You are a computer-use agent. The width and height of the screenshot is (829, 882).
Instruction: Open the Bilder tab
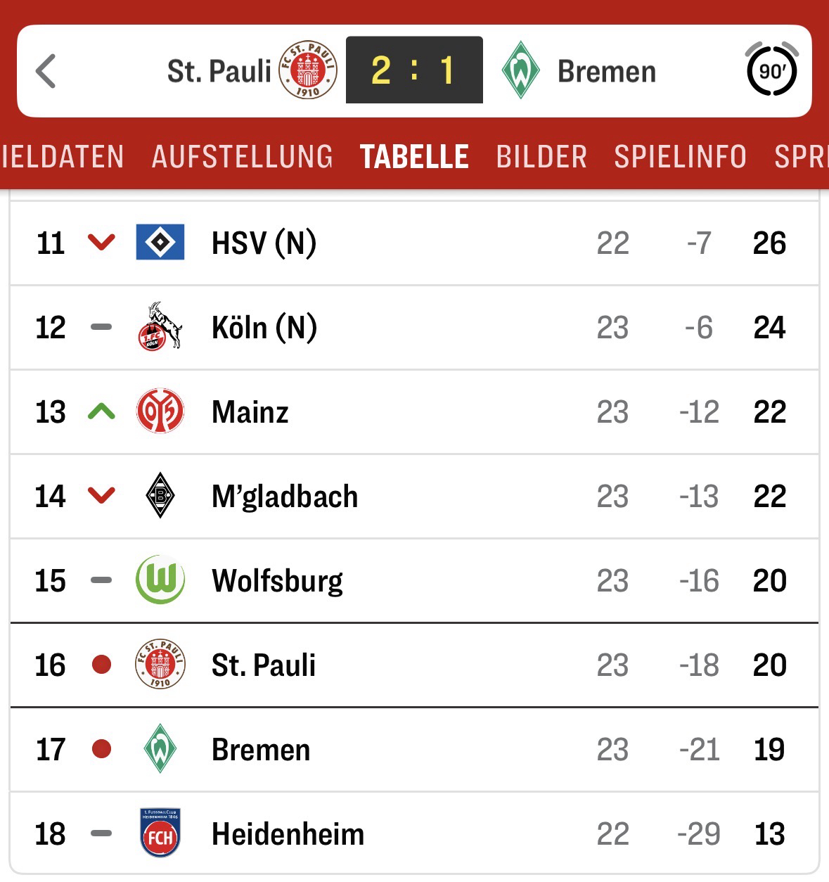coord(541,156)
